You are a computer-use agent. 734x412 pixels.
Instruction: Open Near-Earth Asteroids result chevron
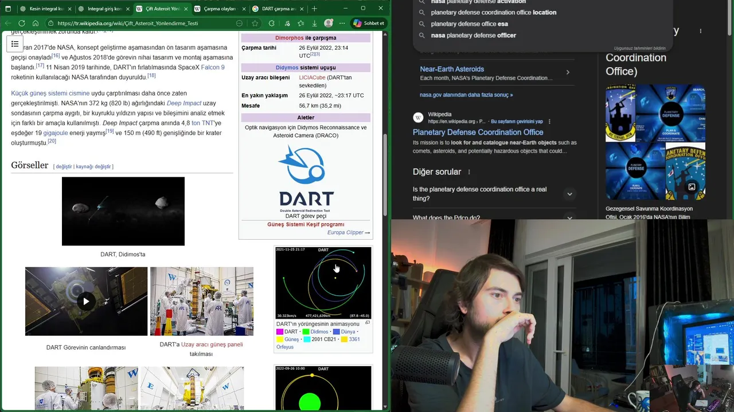568,72
